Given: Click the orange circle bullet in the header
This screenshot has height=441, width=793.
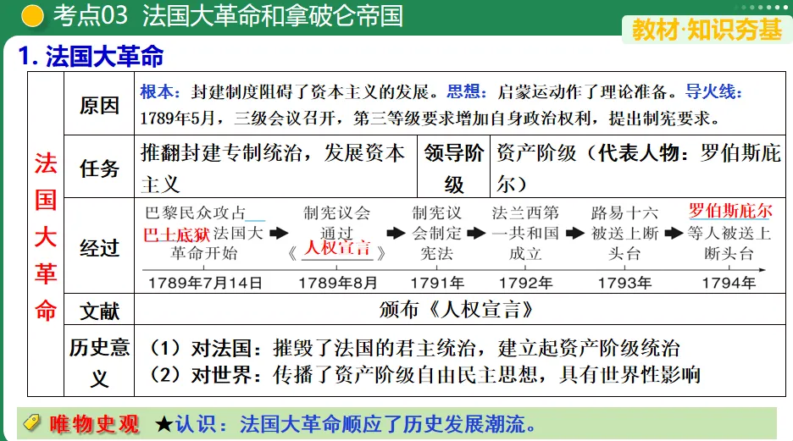Looking at the screenshot, I should [x=32, y=16].
